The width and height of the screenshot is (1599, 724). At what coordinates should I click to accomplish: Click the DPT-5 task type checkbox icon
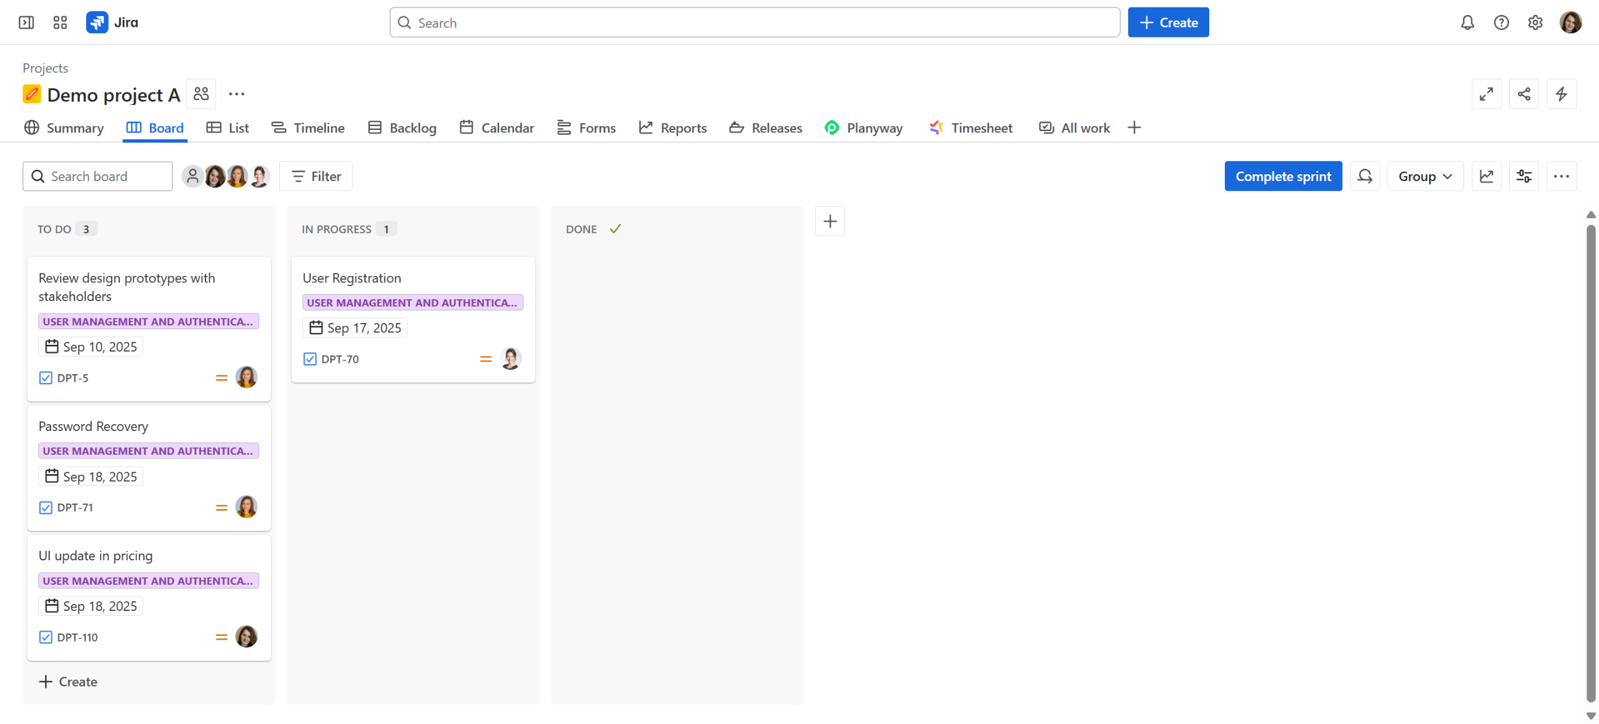[46, 378]
